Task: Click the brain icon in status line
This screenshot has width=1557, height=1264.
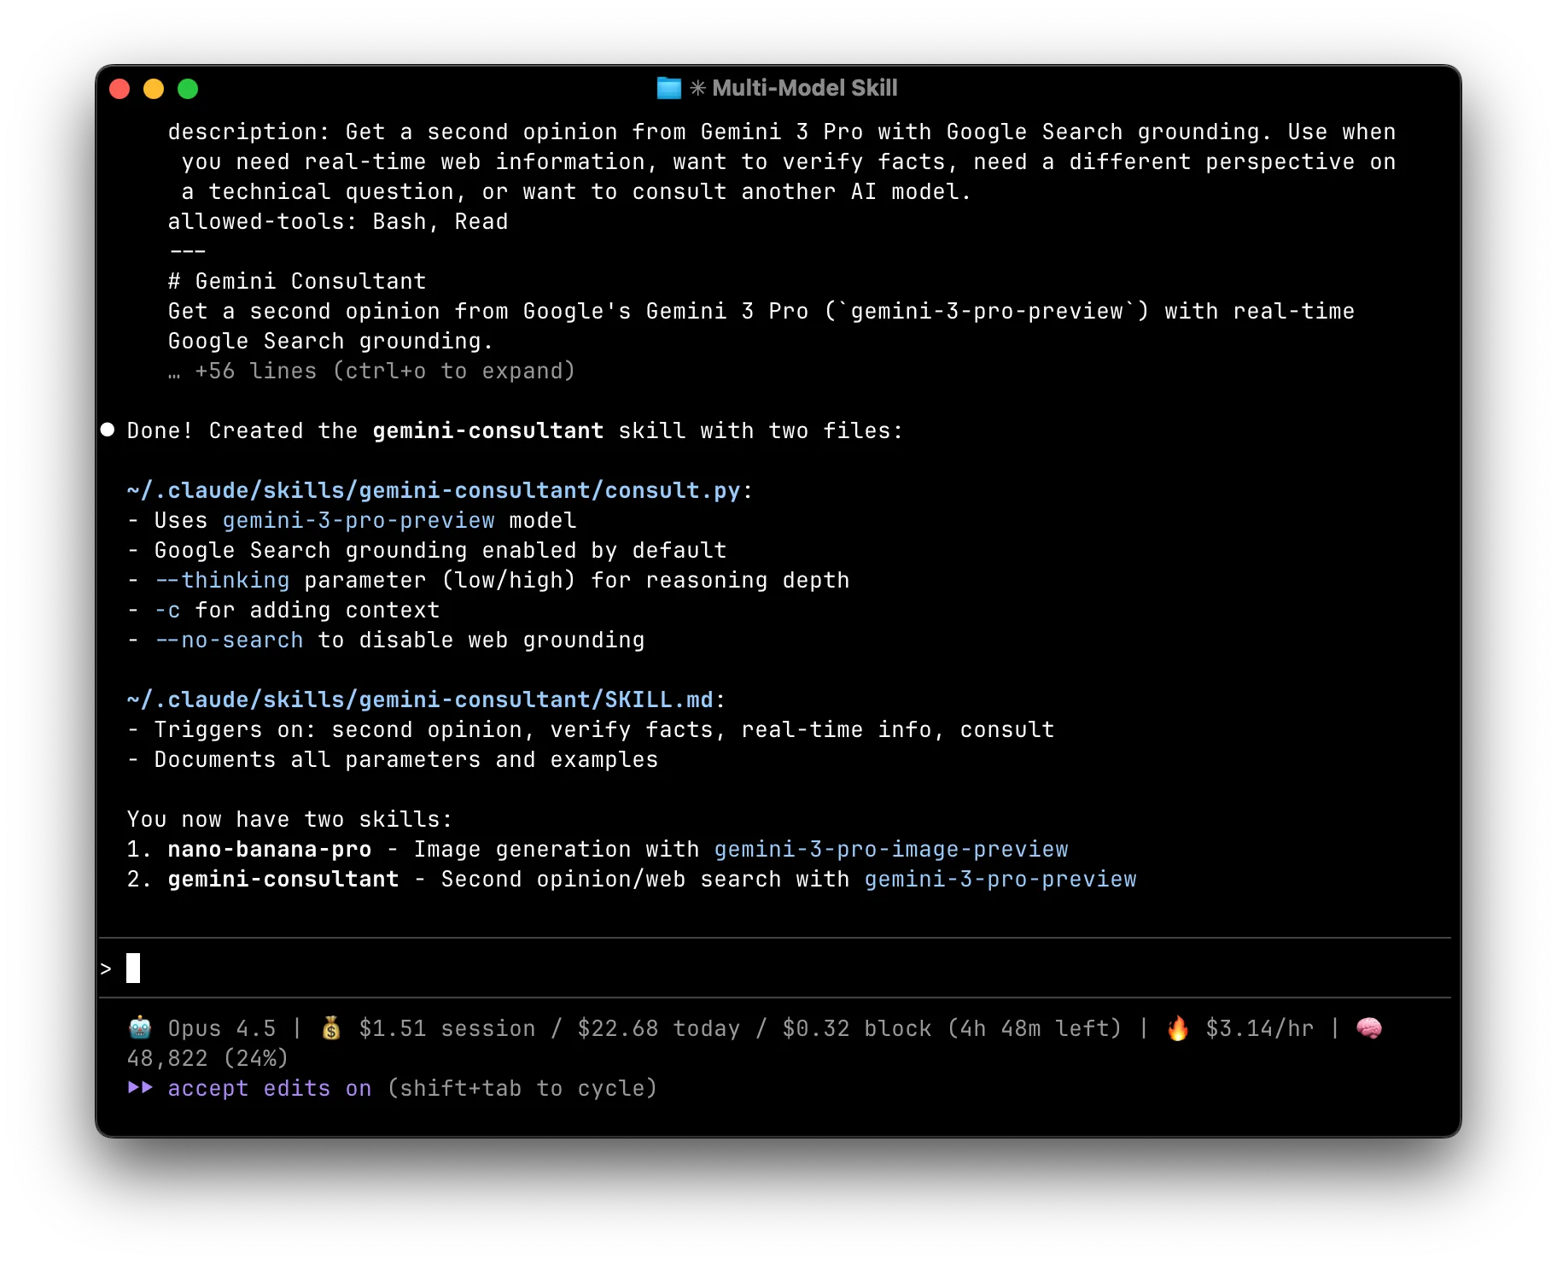Action: pyautogui.click(x=1368, y=1027)
